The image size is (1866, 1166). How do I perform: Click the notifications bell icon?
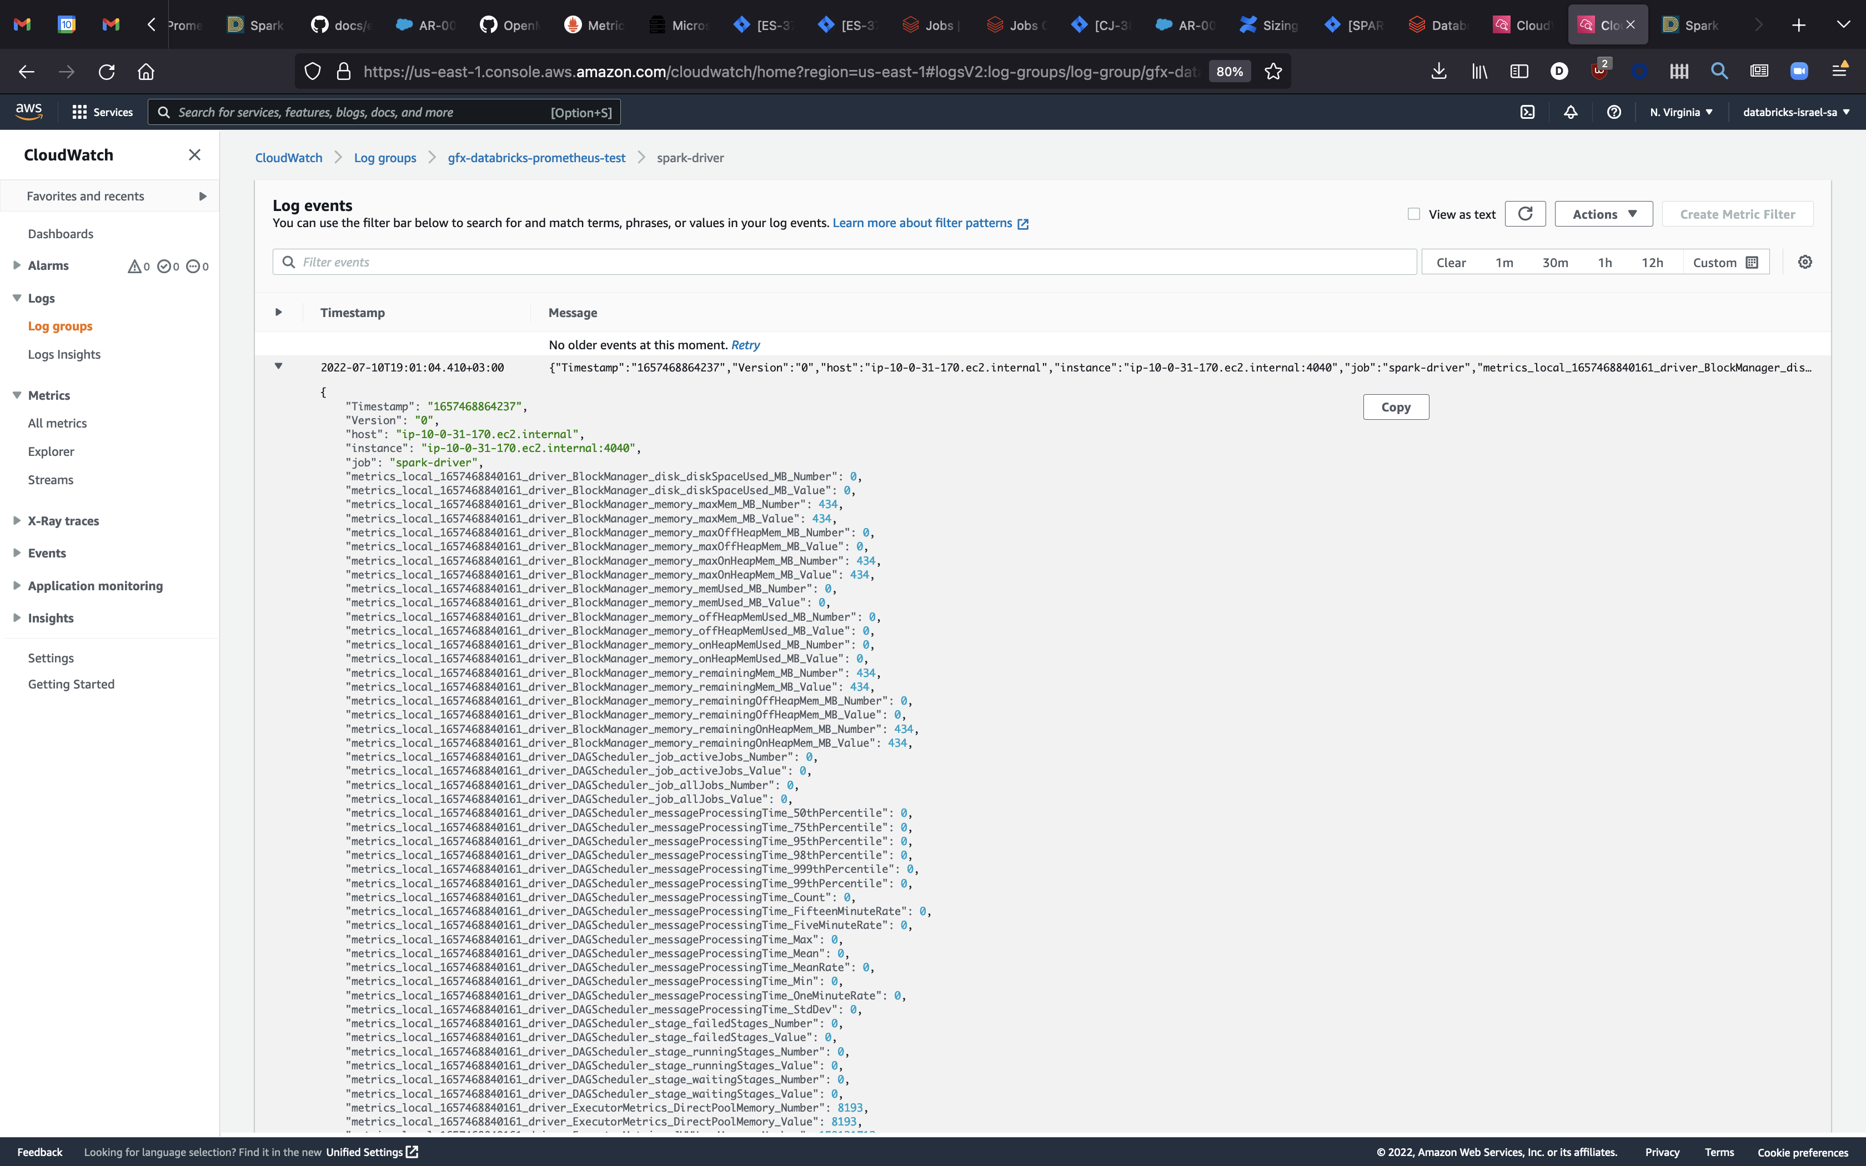tap(1570, 112)
